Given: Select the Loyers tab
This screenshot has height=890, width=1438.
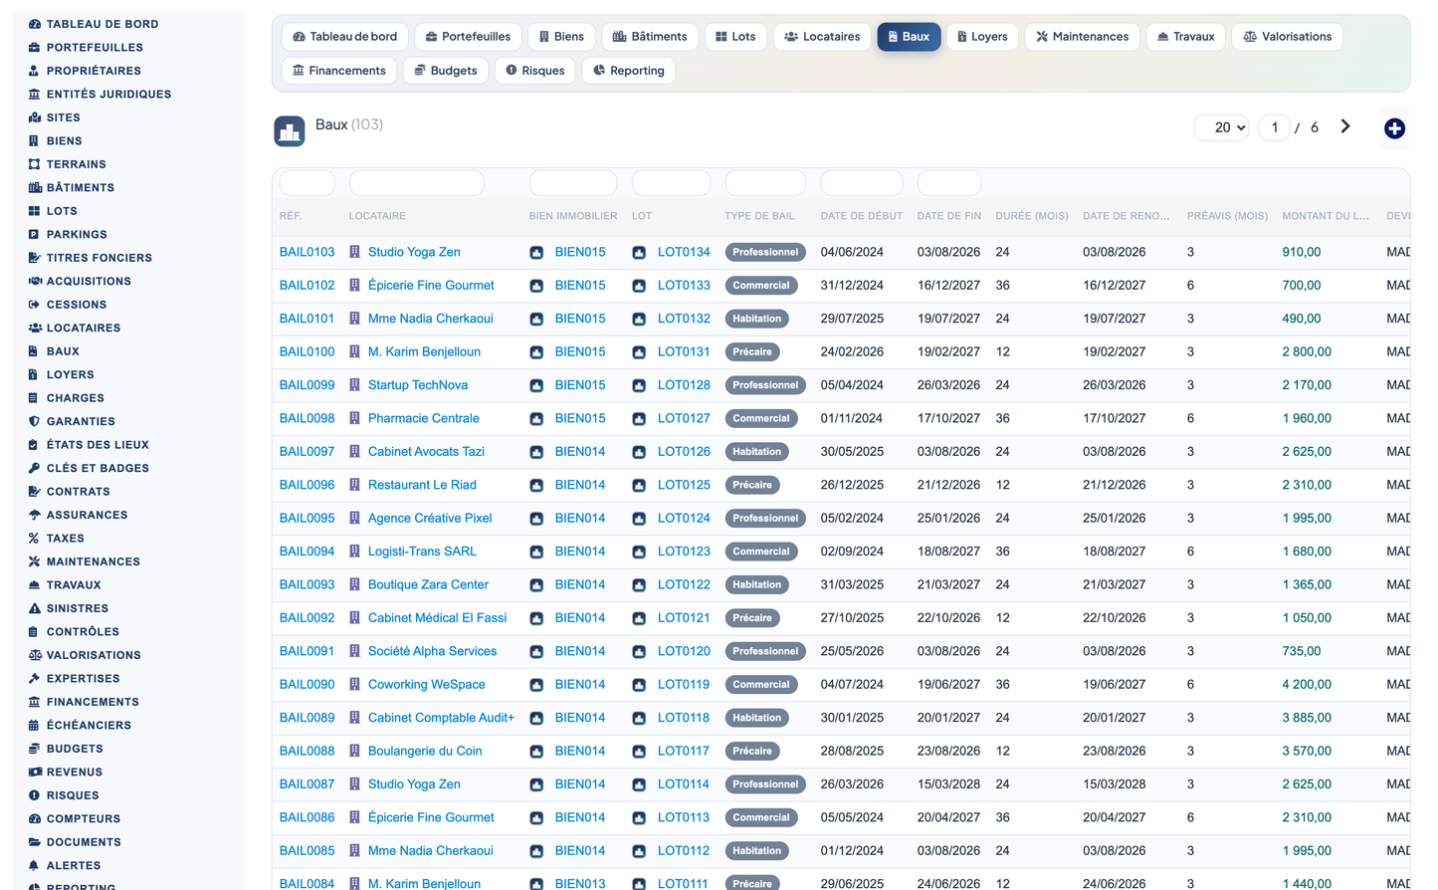Looking at the screenshot, I should 981,37.
